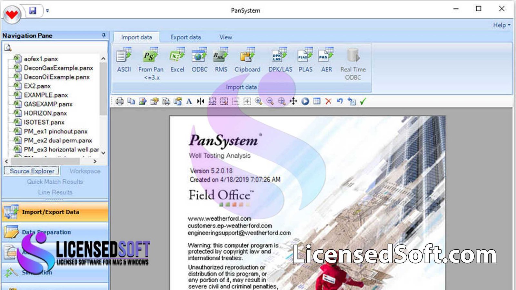Import data from Clipboard
Image resolution: width=516 pixels, height=290 pixels.
(247, 60)
